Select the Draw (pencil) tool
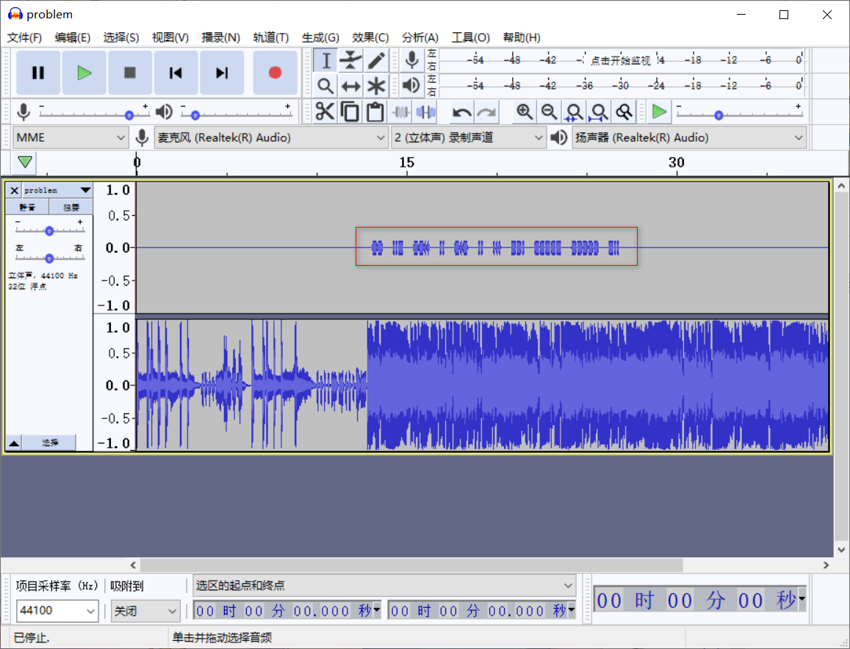Viewport: 850px width, 649px height. point(376,60)
